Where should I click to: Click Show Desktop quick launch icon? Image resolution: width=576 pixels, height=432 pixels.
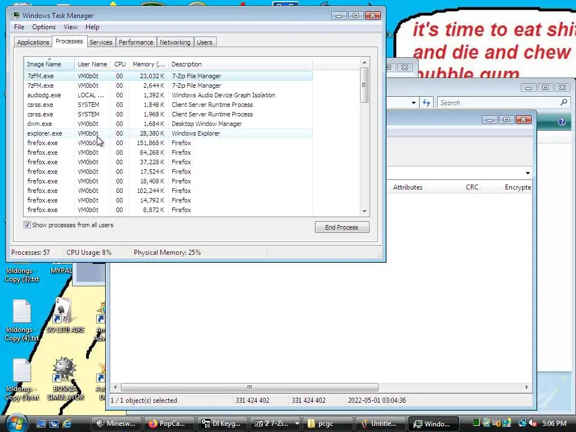tap(40, 424)
